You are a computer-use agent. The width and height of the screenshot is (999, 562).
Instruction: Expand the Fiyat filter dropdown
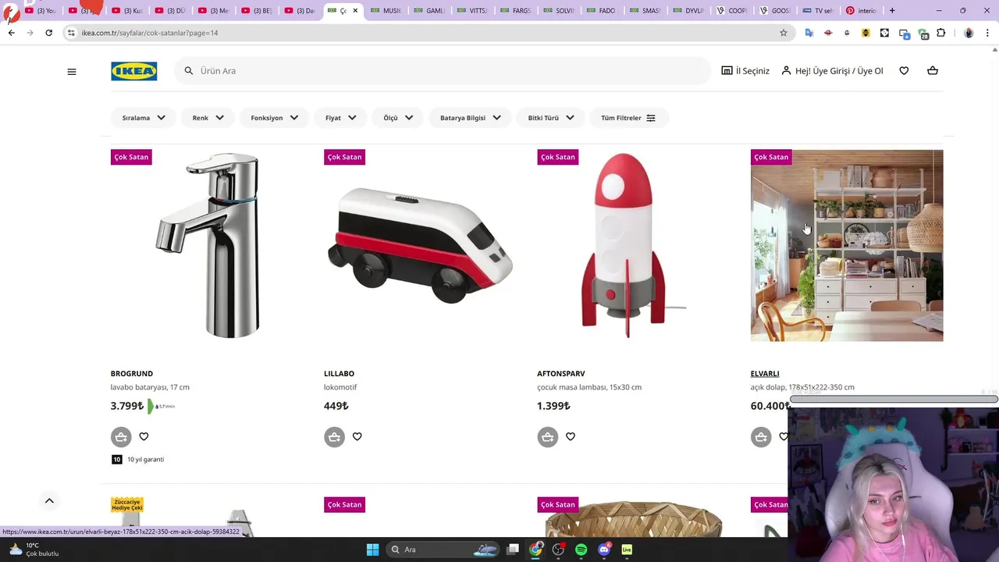tap(341, 118)
